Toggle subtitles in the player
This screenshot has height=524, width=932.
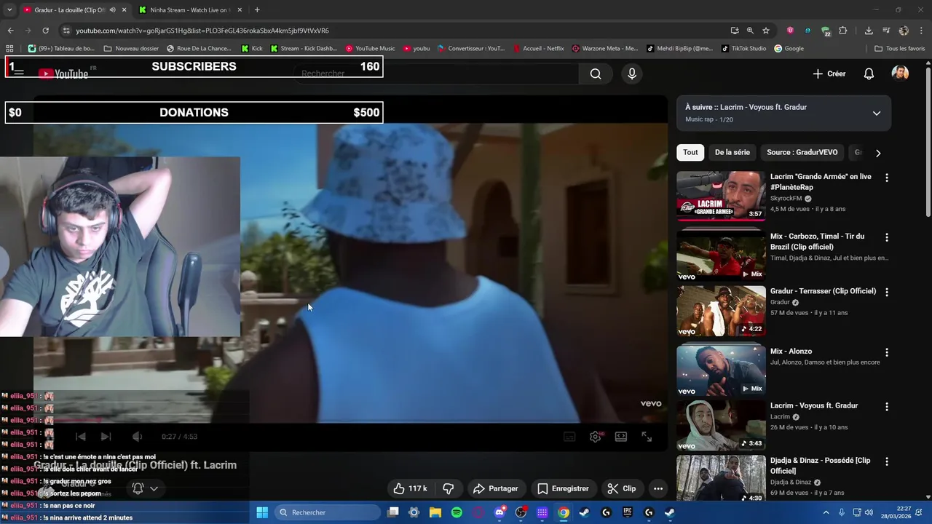(x=569, y=437)
